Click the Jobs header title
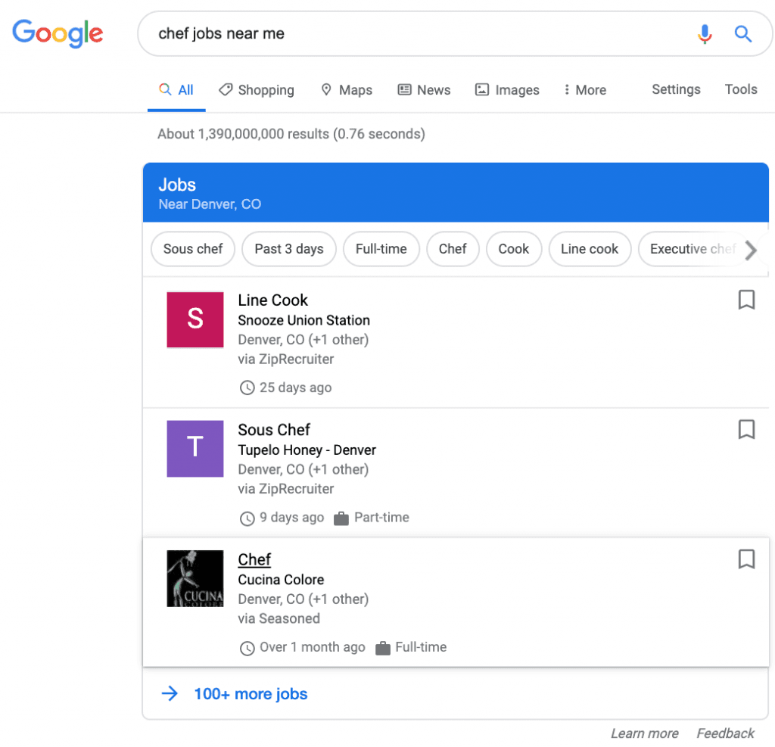The height and width of the screenshot is (747, 775). (x=177, y=185)
